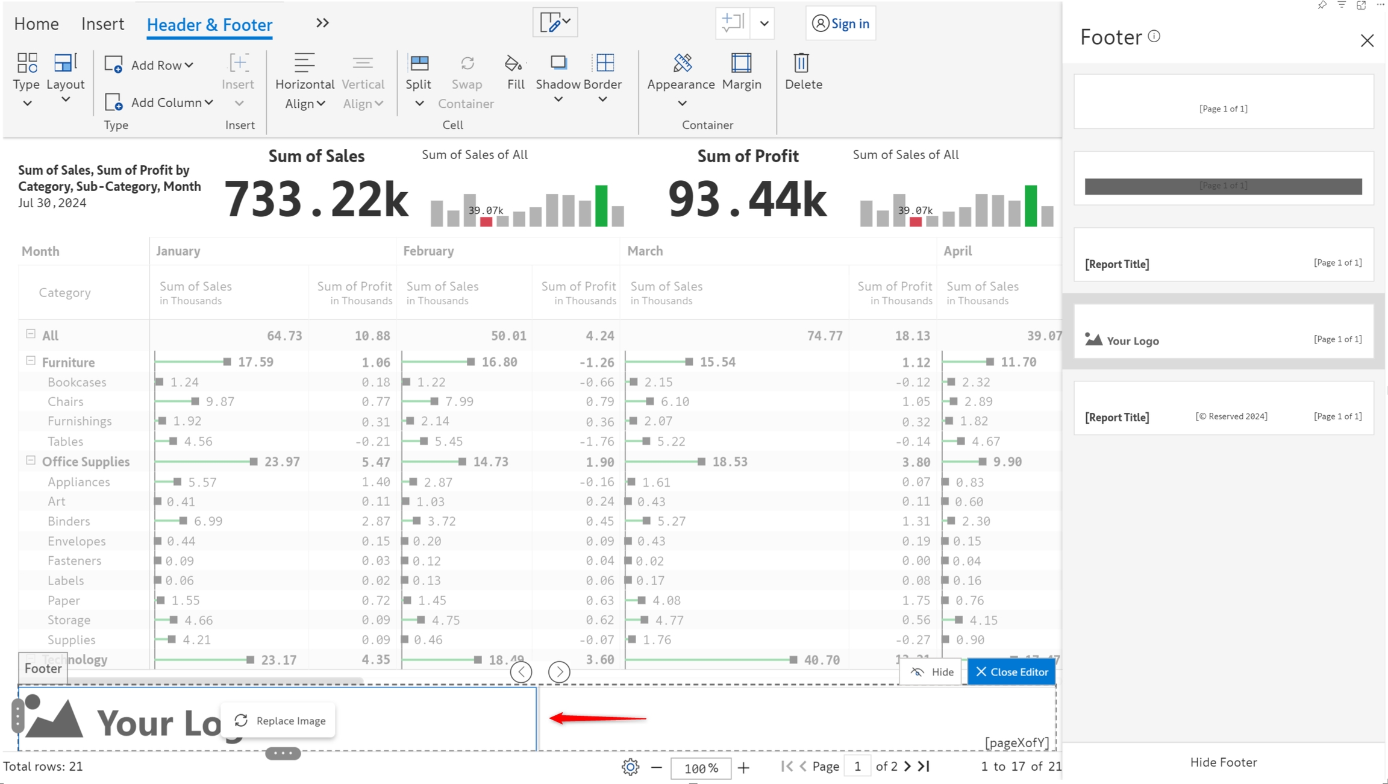This screenshot has width=1388, height=784.
Task: Click the Replace Image button
Action: point(280,721)
